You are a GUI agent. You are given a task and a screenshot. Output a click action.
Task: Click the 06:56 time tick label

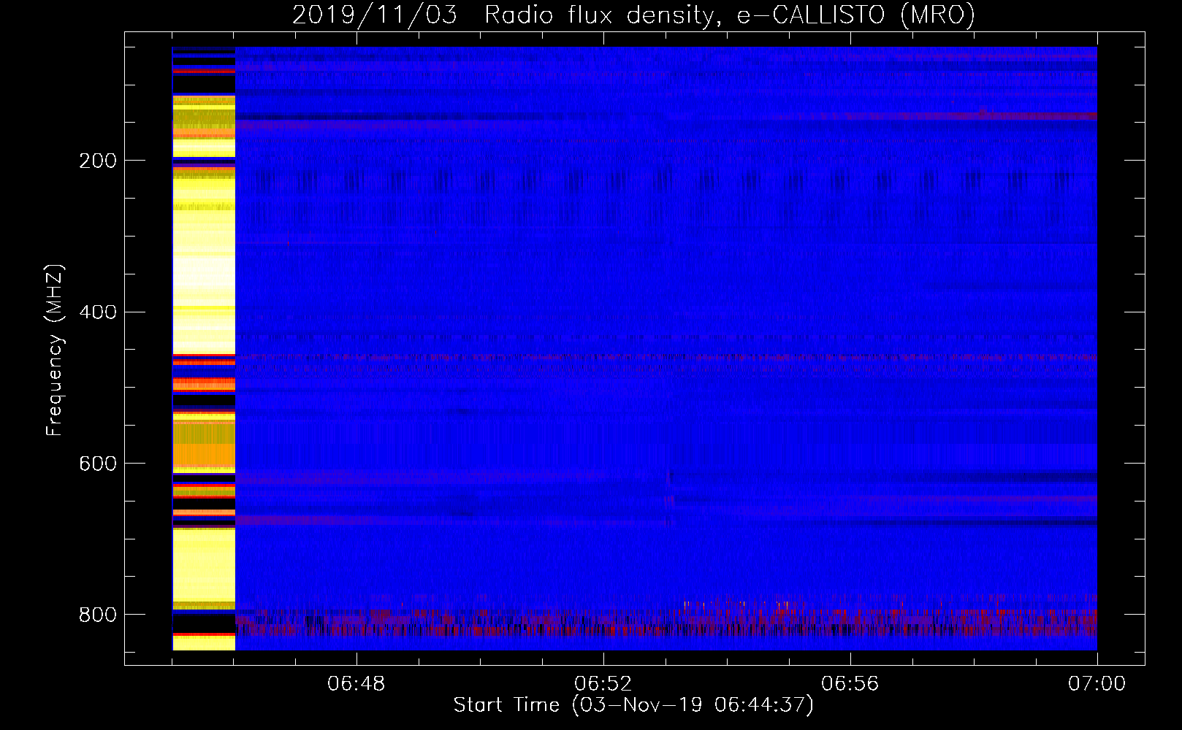tap(850, 684)
